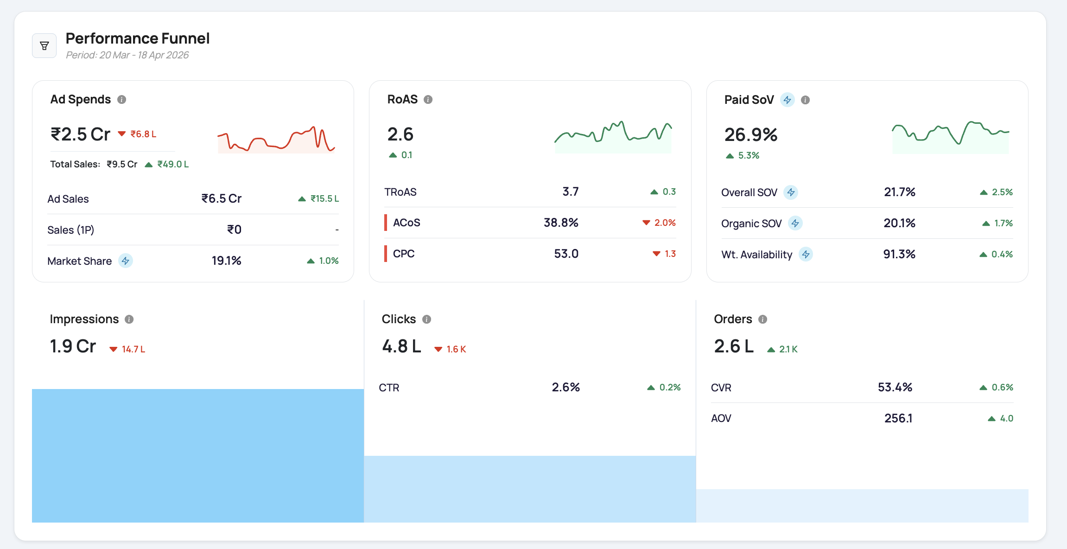Click the Wt. Availability label
Screen dimensions: 1067x549
757,255
